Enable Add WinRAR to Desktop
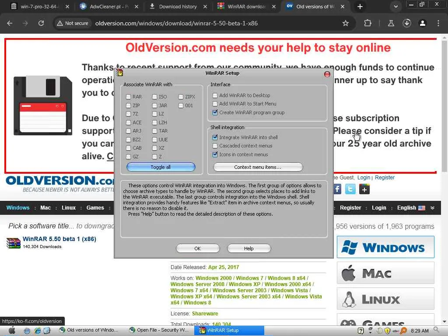The width and height of the screenshot is (448, 336). click(215, 95)
